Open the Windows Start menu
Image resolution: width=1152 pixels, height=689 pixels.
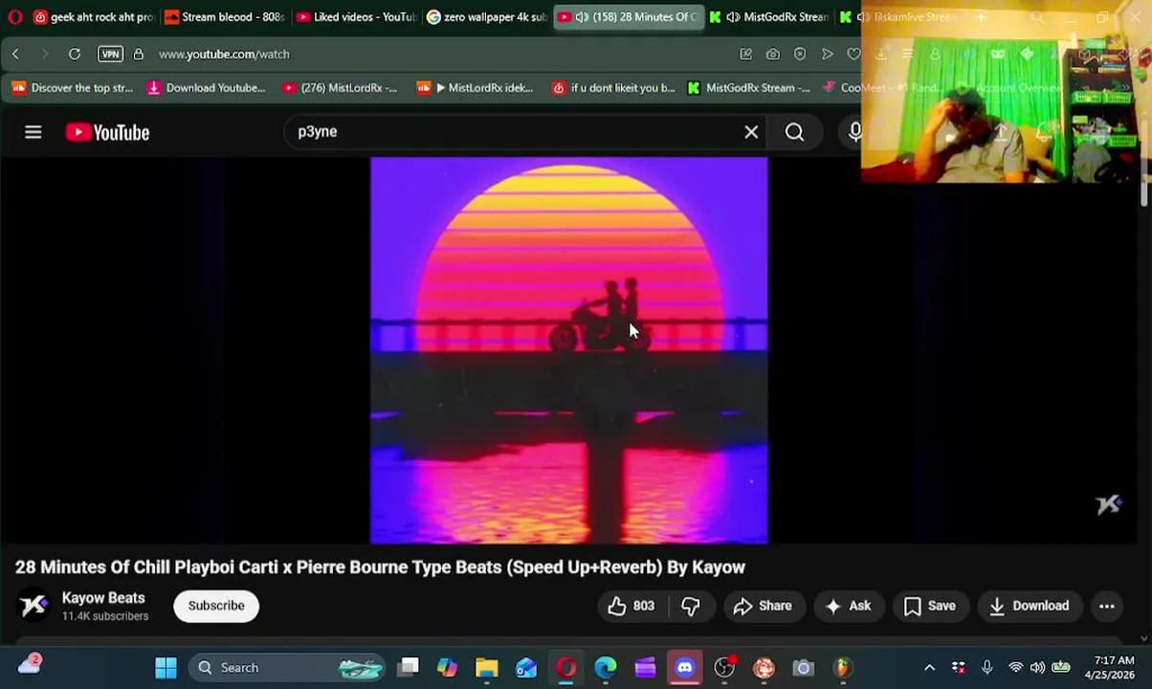pyautogui.click(x=166, y=668)
